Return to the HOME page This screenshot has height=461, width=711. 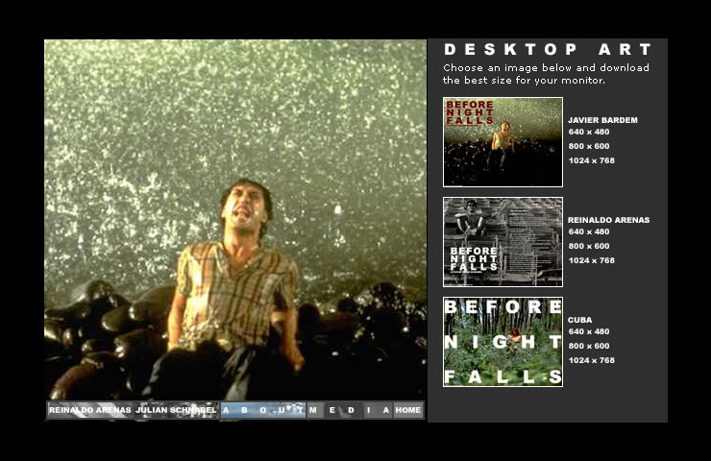pos(408,410)
